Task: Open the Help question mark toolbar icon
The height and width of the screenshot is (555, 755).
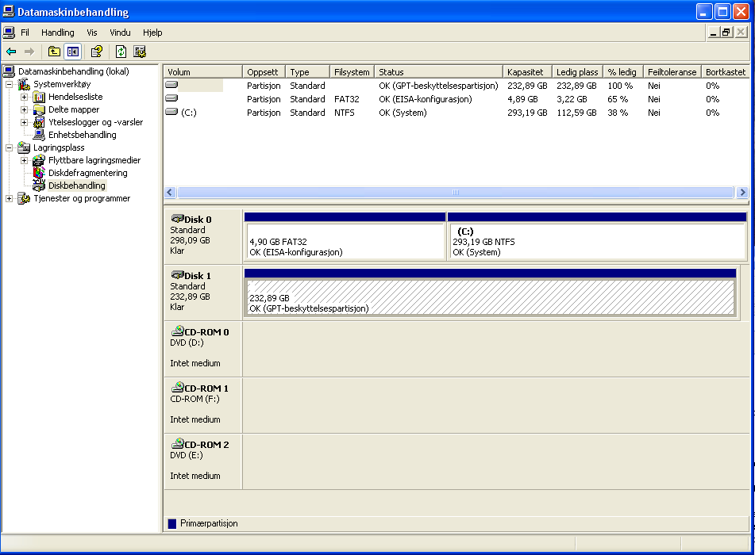Action: coord(96,52)
